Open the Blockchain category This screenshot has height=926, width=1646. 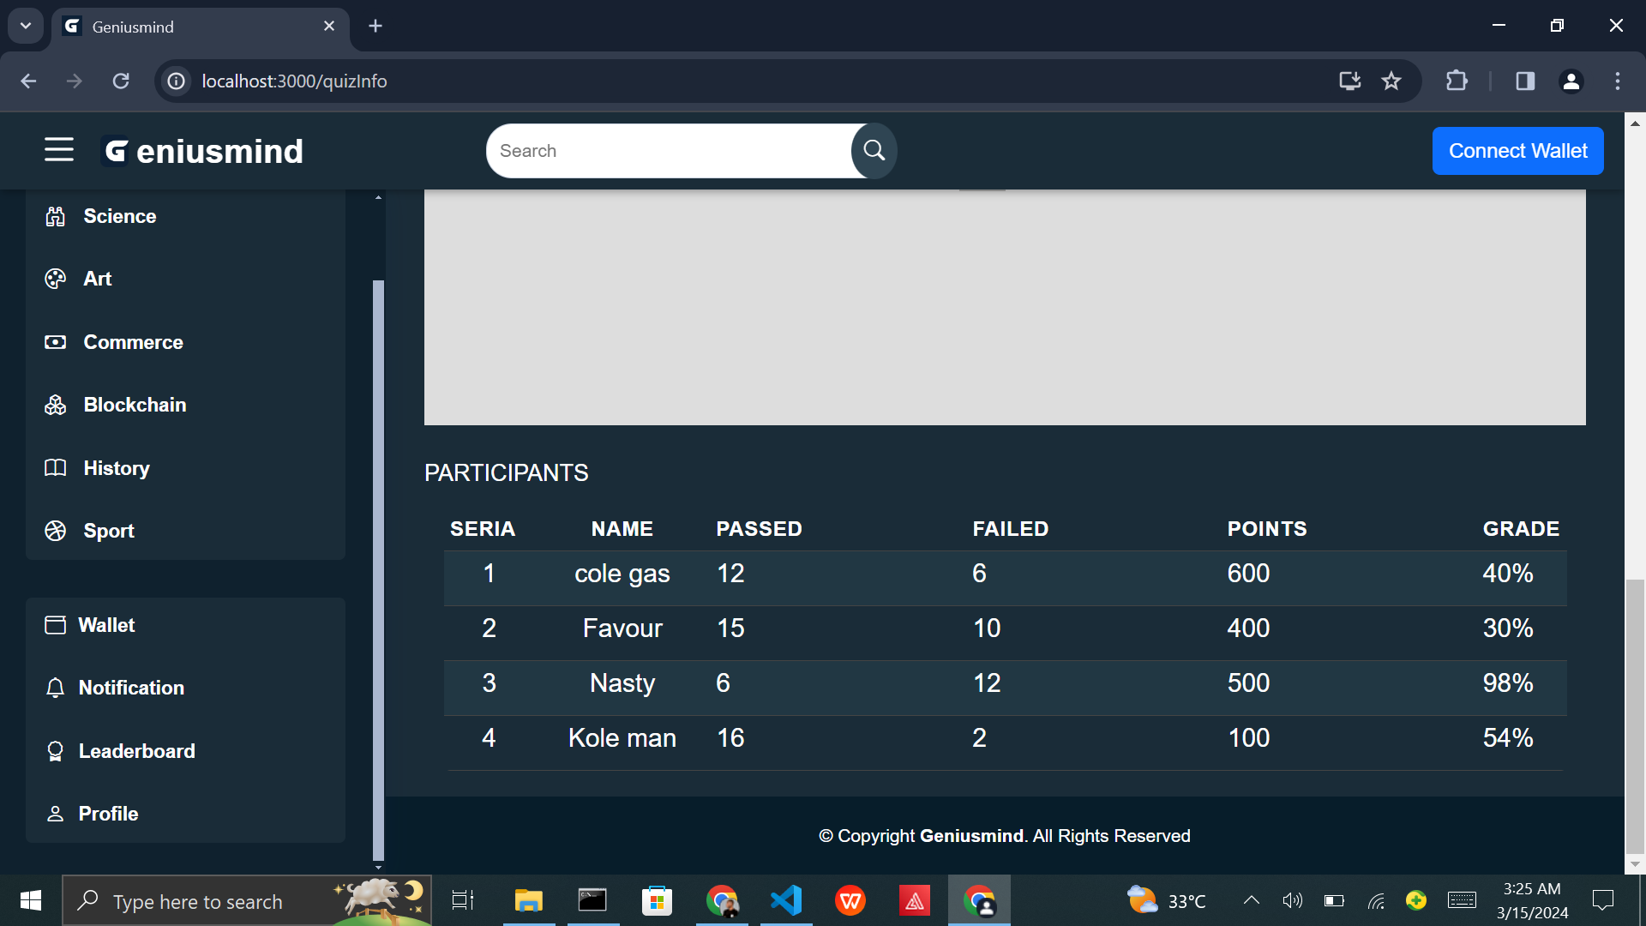point(134,405)
